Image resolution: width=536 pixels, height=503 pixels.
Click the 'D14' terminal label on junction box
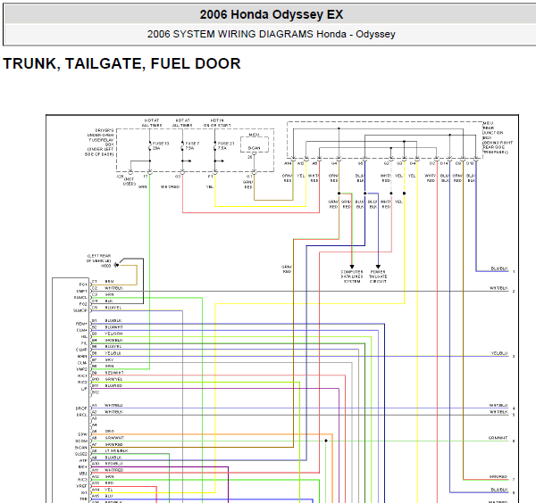tap(444, 163)
